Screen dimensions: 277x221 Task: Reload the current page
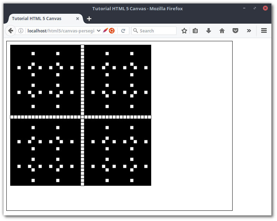point(123,31)
